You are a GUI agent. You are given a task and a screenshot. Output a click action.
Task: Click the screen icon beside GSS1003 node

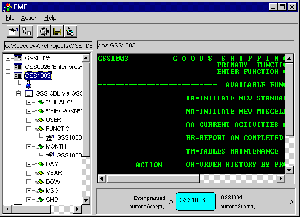tap(18, 76)
